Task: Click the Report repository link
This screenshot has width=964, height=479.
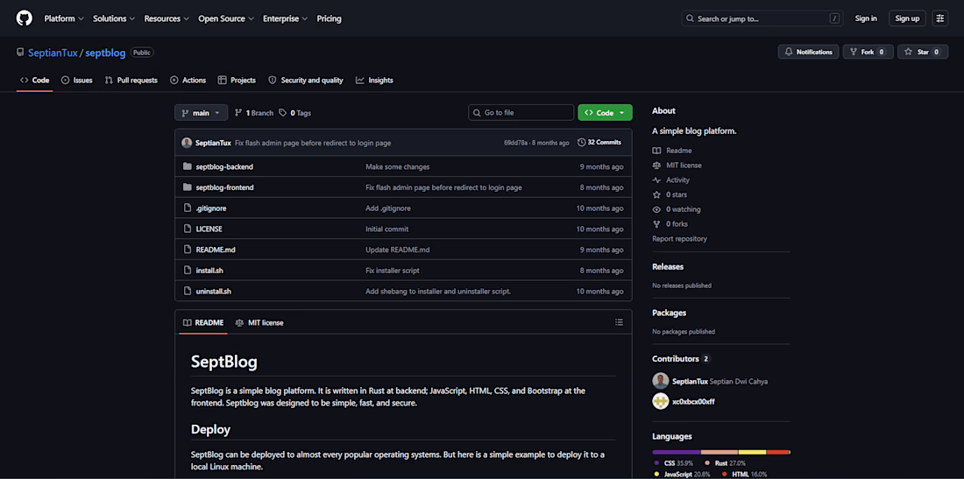Action: pyautogui.click(x=679, y=239)
